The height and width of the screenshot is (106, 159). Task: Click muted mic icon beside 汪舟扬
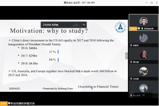(131, 79)
